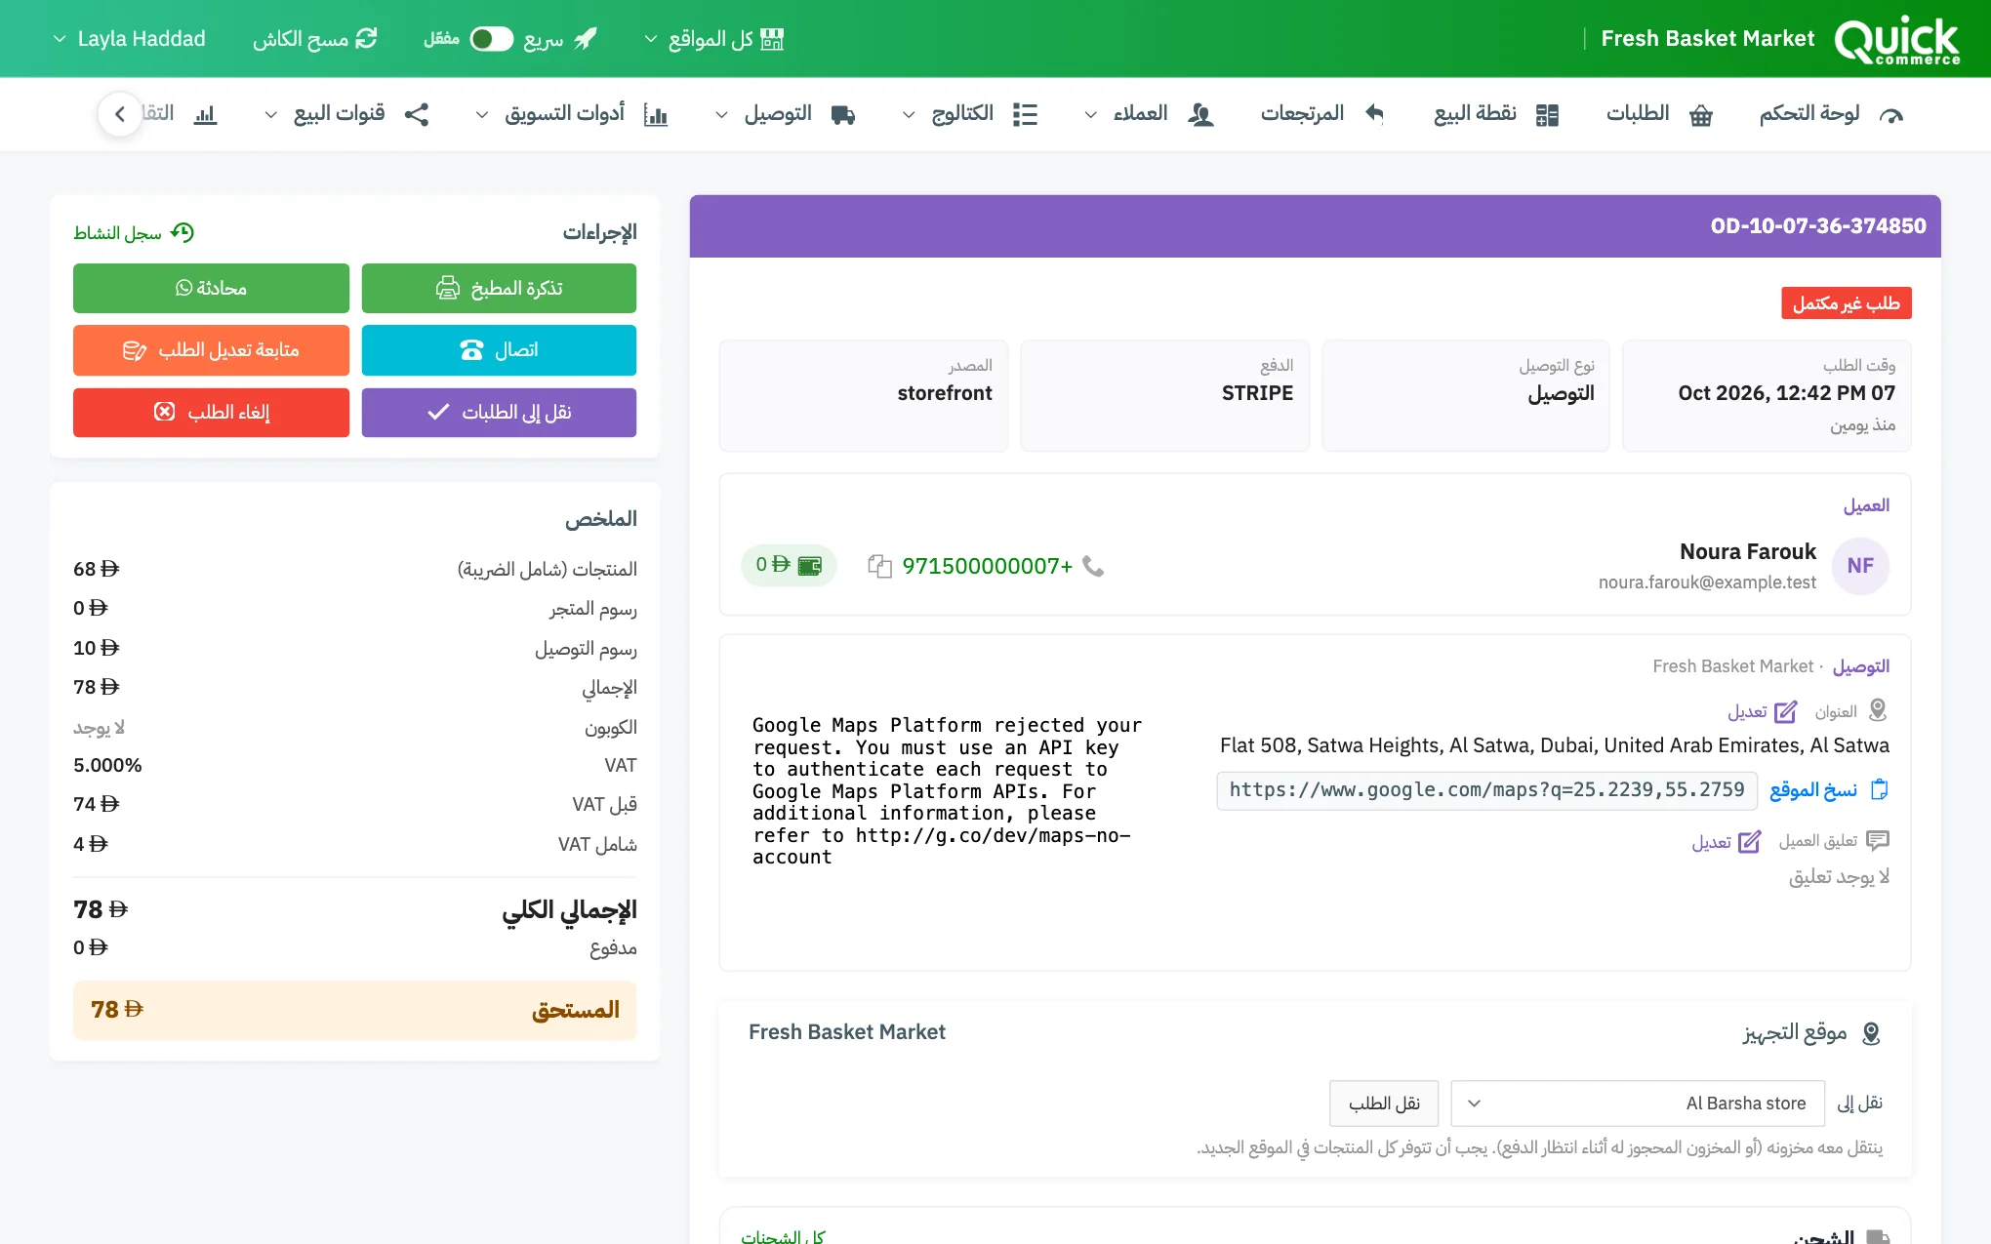Click تذكرة المطبخ kitchen ticket button
The width and height of the screenshot is (1991, 1244).
click(499, 288)
